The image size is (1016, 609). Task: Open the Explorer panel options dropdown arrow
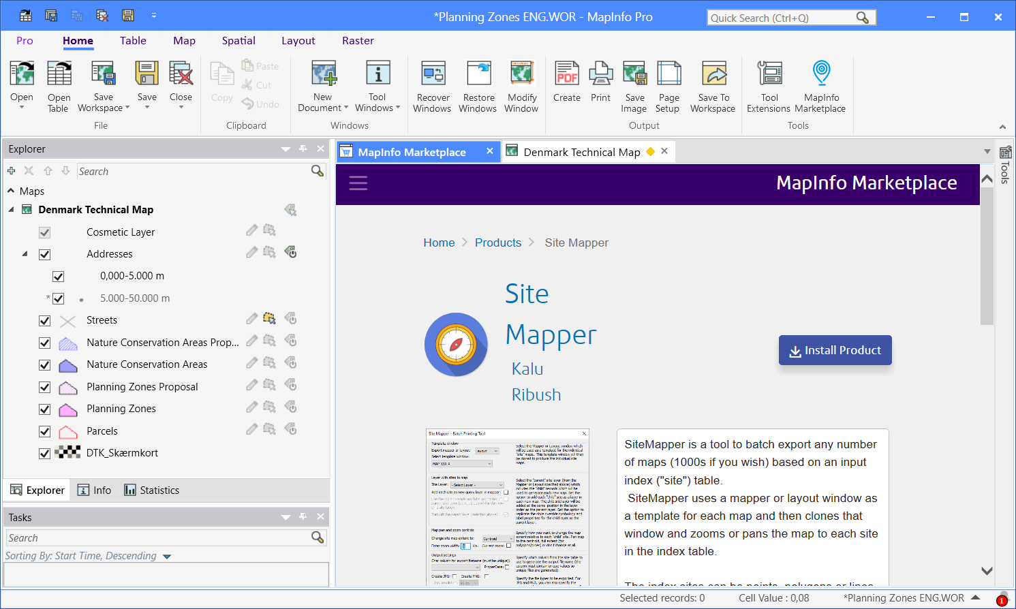[x=286, y=149]
